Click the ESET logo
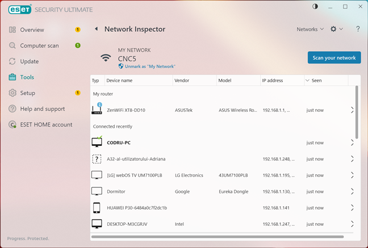The image size is (368, 248). point(20,10)
